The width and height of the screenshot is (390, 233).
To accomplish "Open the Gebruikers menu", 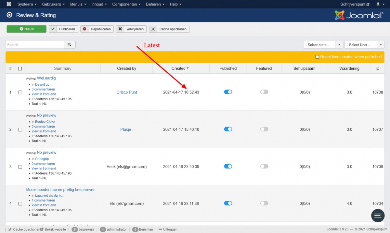I will (x=53, y=4).
